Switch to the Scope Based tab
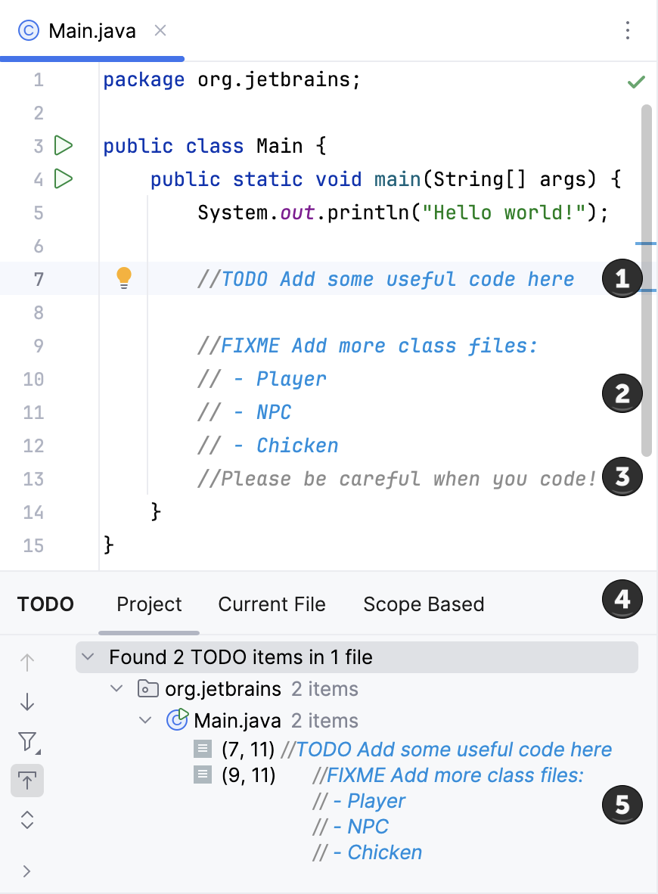658x894 pixels. pyautogui.click(x=423, y=604)
